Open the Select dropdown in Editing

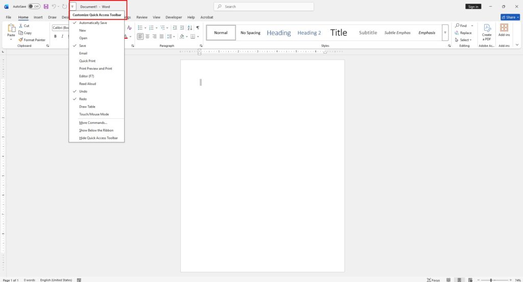[464, 40]
